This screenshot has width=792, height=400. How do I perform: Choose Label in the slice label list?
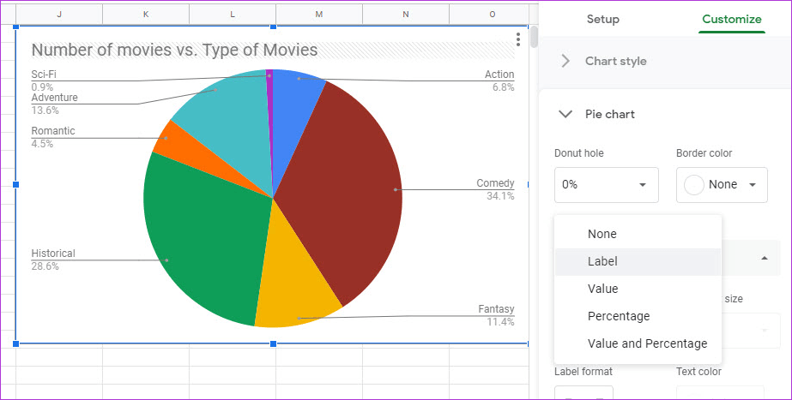[x=602, y=261]
